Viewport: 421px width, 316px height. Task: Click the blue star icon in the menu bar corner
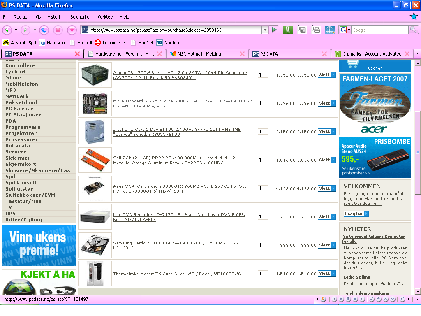point(414,16)
